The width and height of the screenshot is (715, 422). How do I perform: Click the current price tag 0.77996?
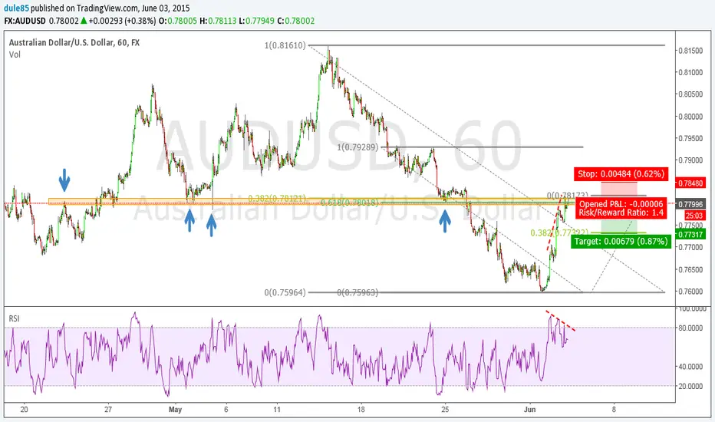click(690, 204)
